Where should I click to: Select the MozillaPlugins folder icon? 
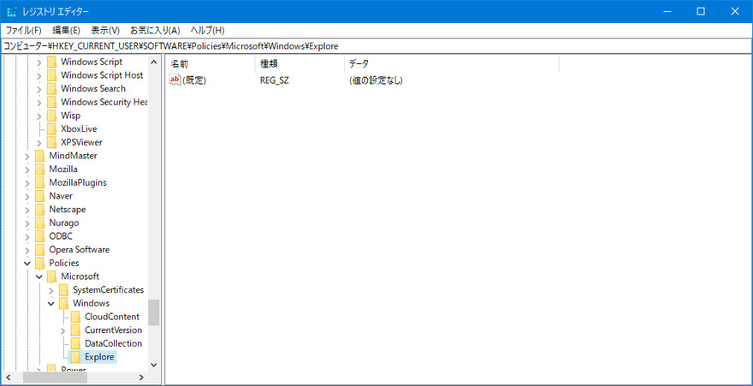(40, 183)
